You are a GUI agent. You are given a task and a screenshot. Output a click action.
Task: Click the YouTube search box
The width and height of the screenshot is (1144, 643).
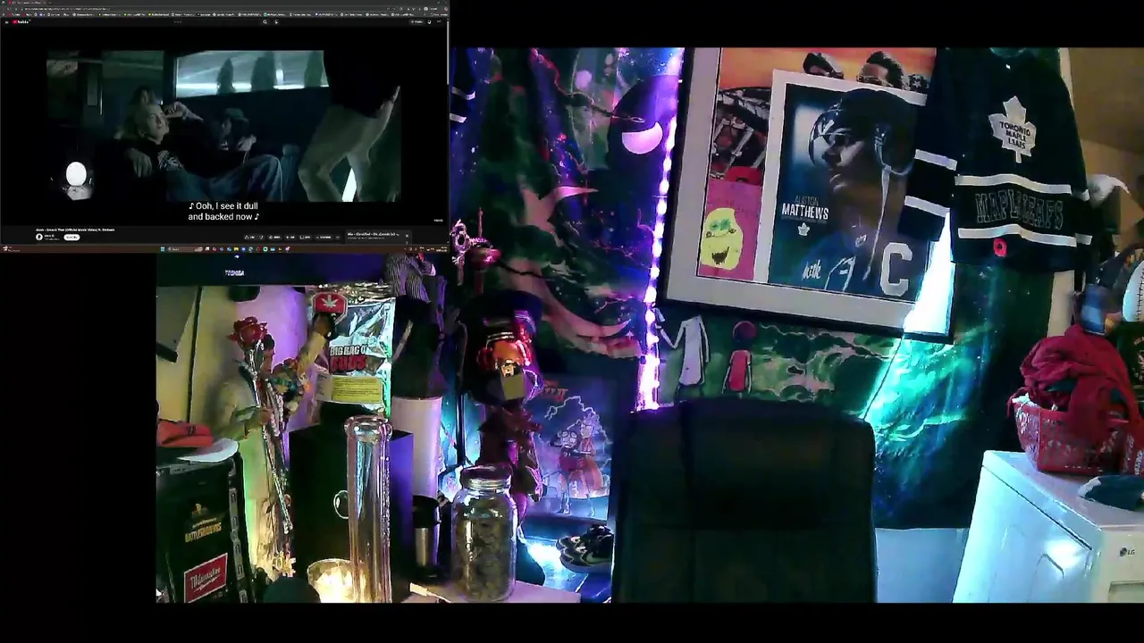[214, 22]
